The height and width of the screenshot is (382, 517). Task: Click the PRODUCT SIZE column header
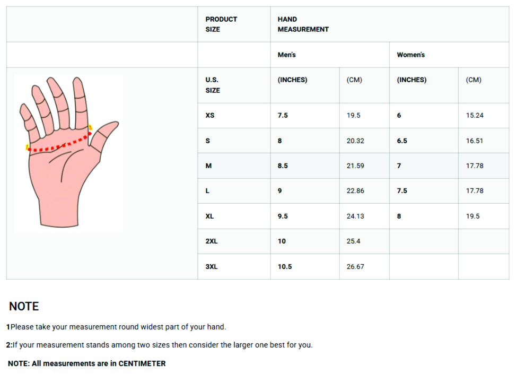[x=221, y=24]
